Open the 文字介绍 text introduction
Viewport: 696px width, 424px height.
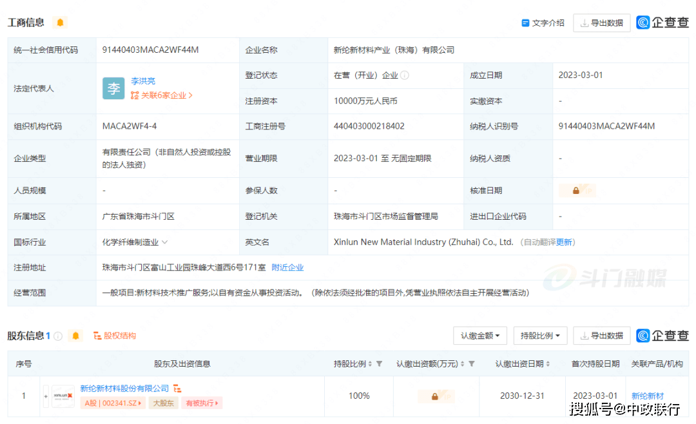[x=543, y=23]
